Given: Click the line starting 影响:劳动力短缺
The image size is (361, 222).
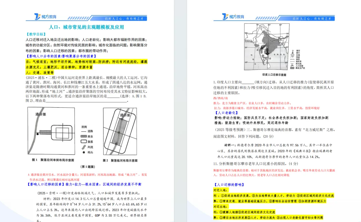Looking at the screenshot, I should (271, 118).
